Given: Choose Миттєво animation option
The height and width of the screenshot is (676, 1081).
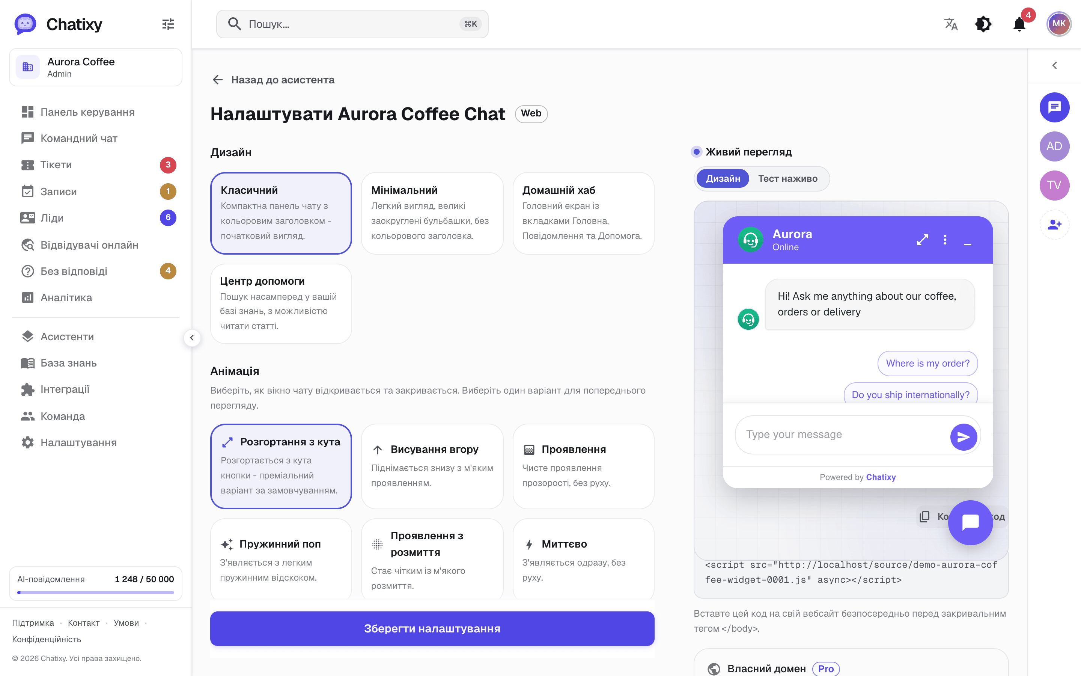Looking at the screenshot, I should tap(583, 559).
